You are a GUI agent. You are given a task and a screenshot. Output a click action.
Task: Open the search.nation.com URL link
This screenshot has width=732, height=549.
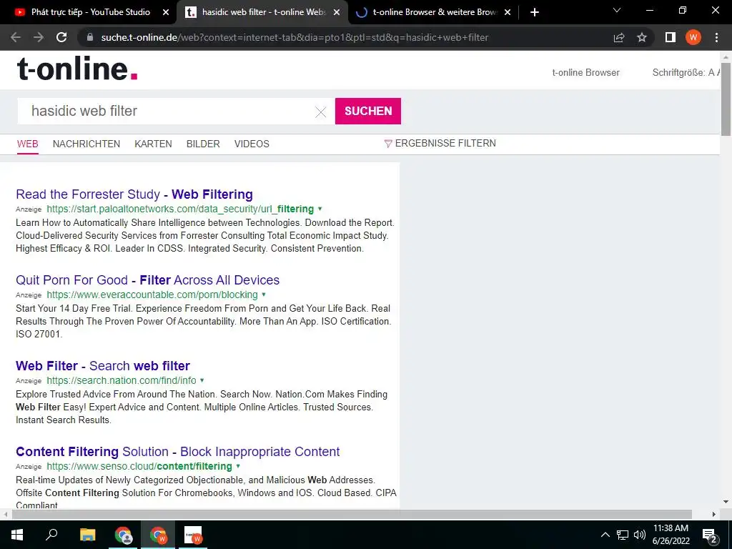point(122,380)
